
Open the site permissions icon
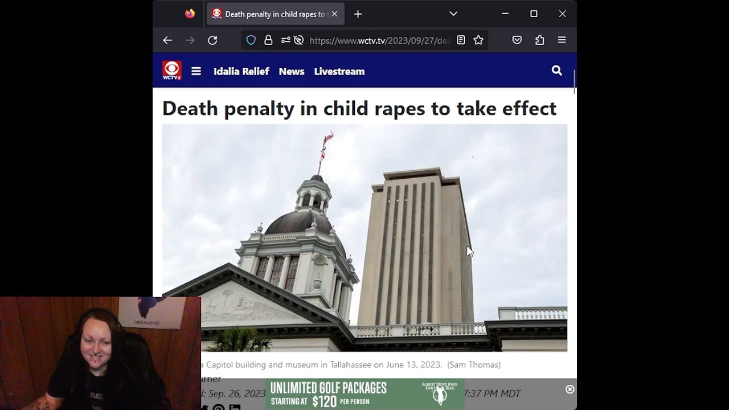click(x=285, y=40)
